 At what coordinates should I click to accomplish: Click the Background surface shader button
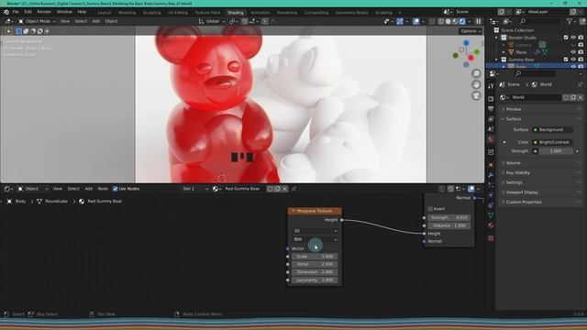click(552, 130)
